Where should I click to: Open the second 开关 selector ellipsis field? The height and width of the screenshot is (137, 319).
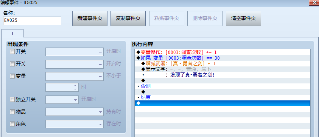pos(75,64)
